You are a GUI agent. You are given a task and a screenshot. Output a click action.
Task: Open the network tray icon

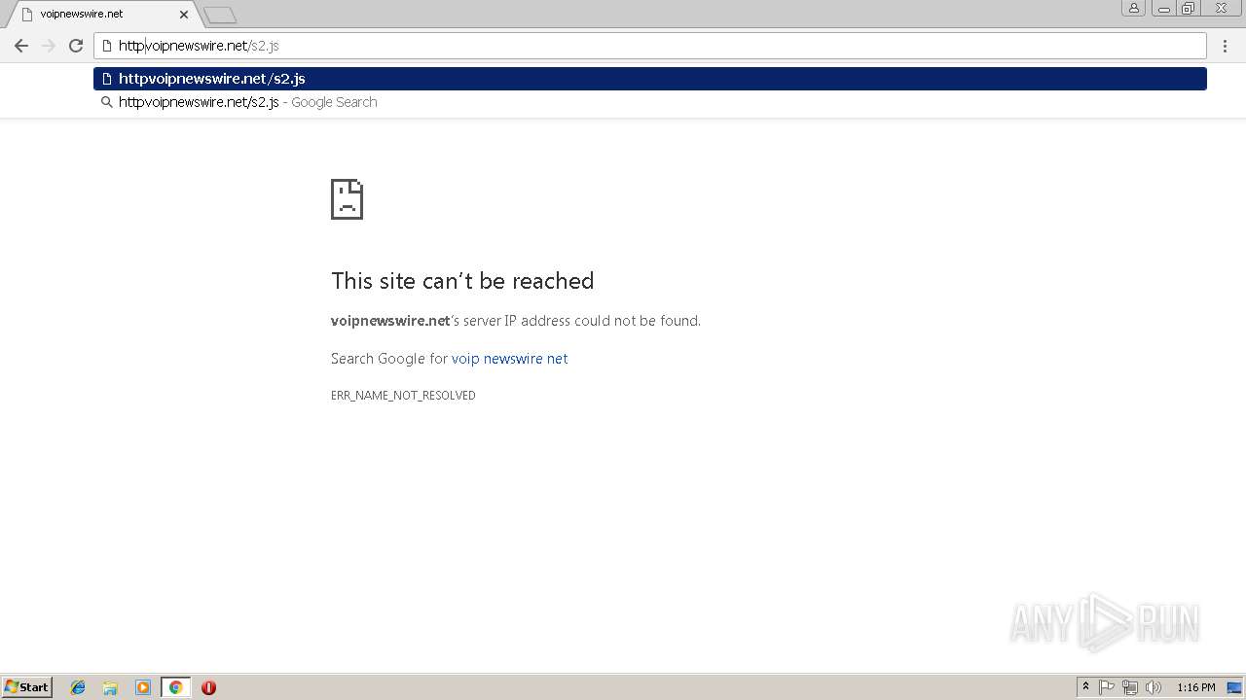(1130, 687)
